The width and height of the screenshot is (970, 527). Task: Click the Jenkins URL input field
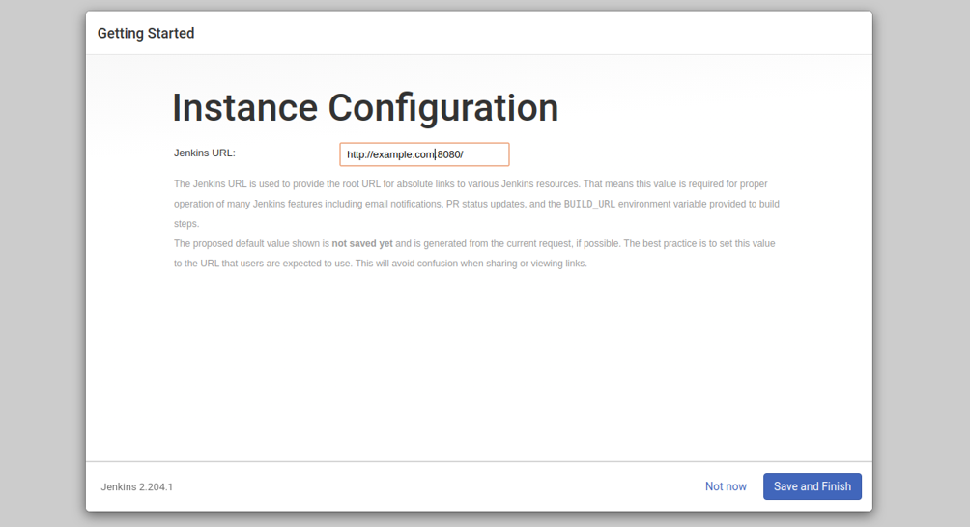click(424, 154)
